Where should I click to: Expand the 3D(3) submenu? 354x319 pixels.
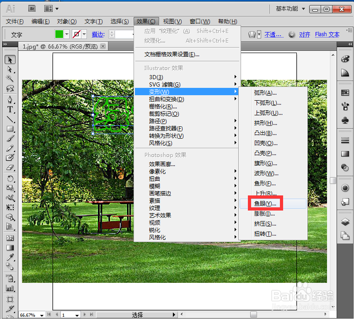[x=187, y=77]
